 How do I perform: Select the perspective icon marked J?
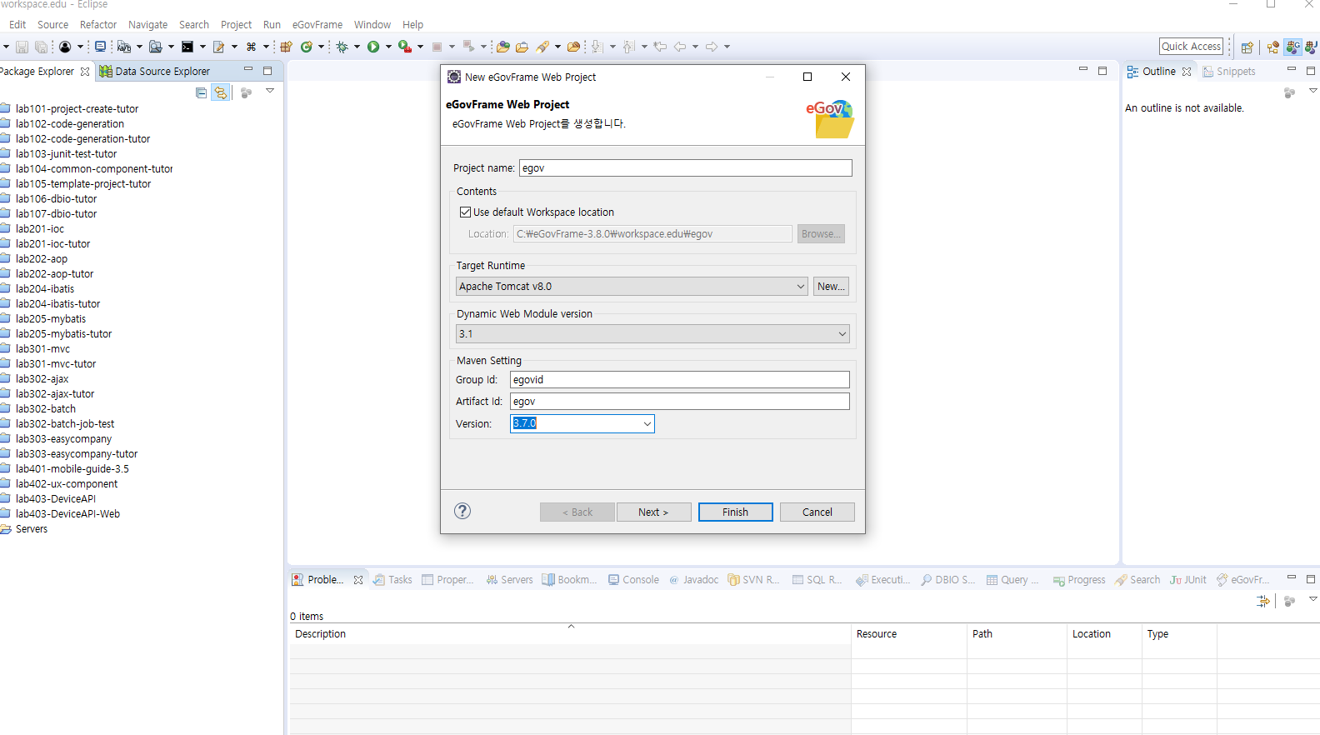pos(1312,47)
